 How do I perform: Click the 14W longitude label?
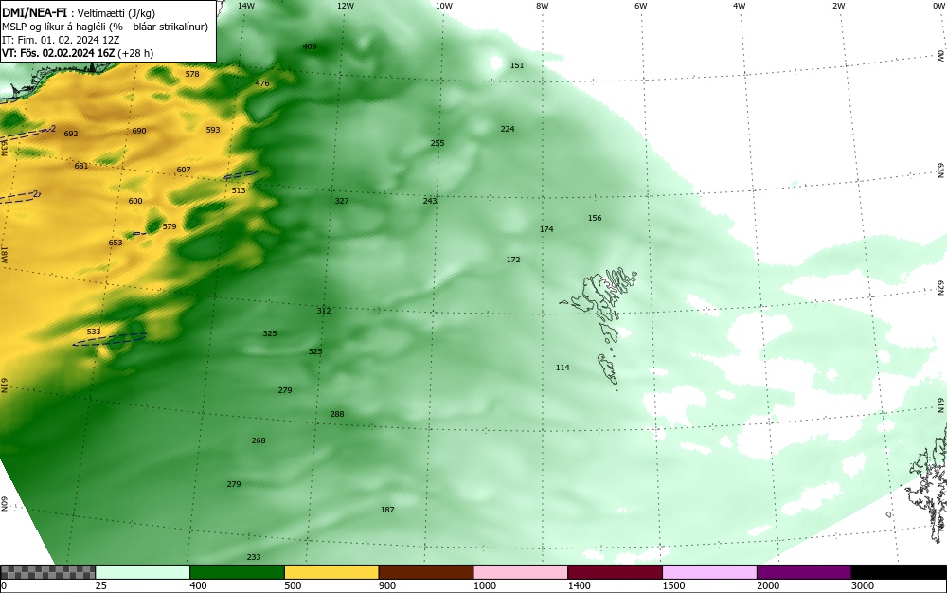246,6
